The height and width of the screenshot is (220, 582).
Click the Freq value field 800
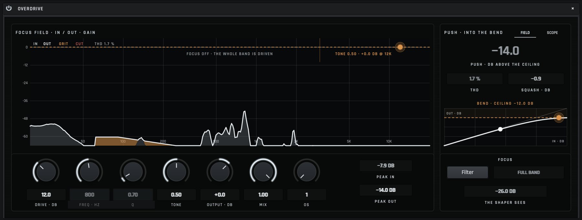pyautogui.click(x=90, y=195)
